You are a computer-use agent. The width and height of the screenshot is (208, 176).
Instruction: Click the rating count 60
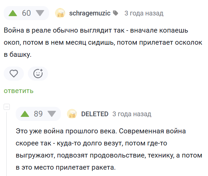click(26, 13)
